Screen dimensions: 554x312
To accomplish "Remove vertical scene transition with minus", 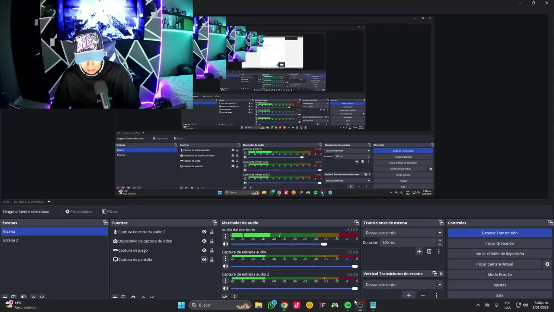I will 422,295.
